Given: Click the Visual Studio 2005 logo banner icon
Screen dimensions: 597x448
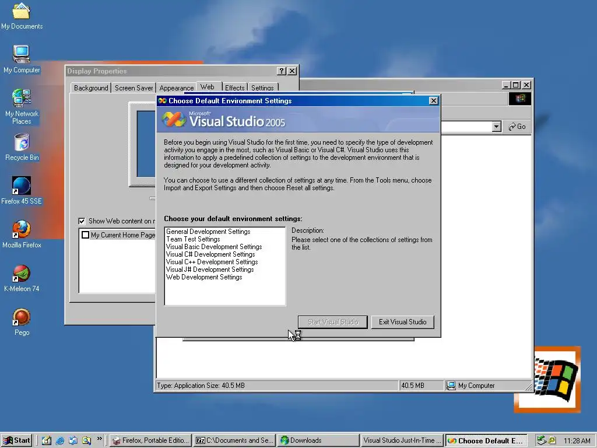Looking at the screenshot, I should [x=174, y=120].
